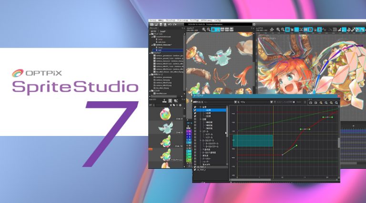Toggle the checkbox for CS_TEST_1 curve
Screen dimensions: 366x203
pos(195,167)
